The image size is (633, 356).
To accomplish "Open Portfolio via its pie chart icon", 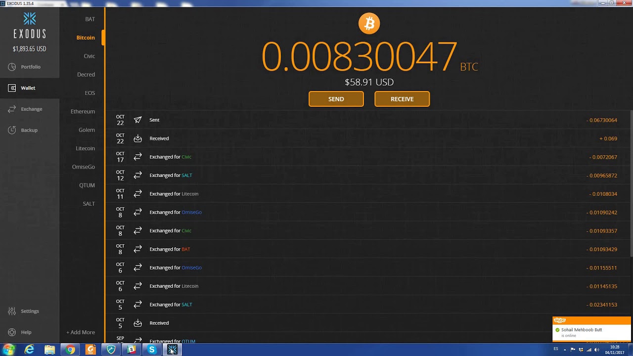I will (12, 67).
